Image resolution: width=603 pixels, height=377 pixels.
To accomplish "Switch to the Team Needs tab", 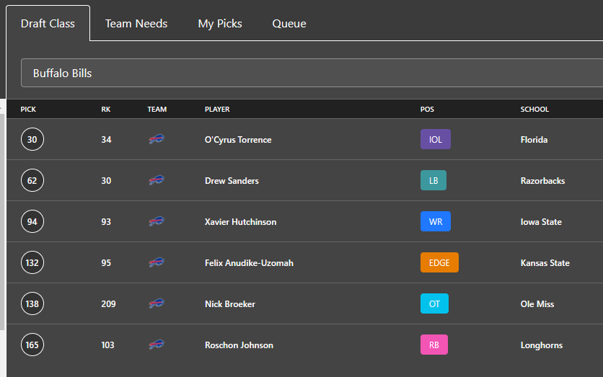I will point(136,24).
